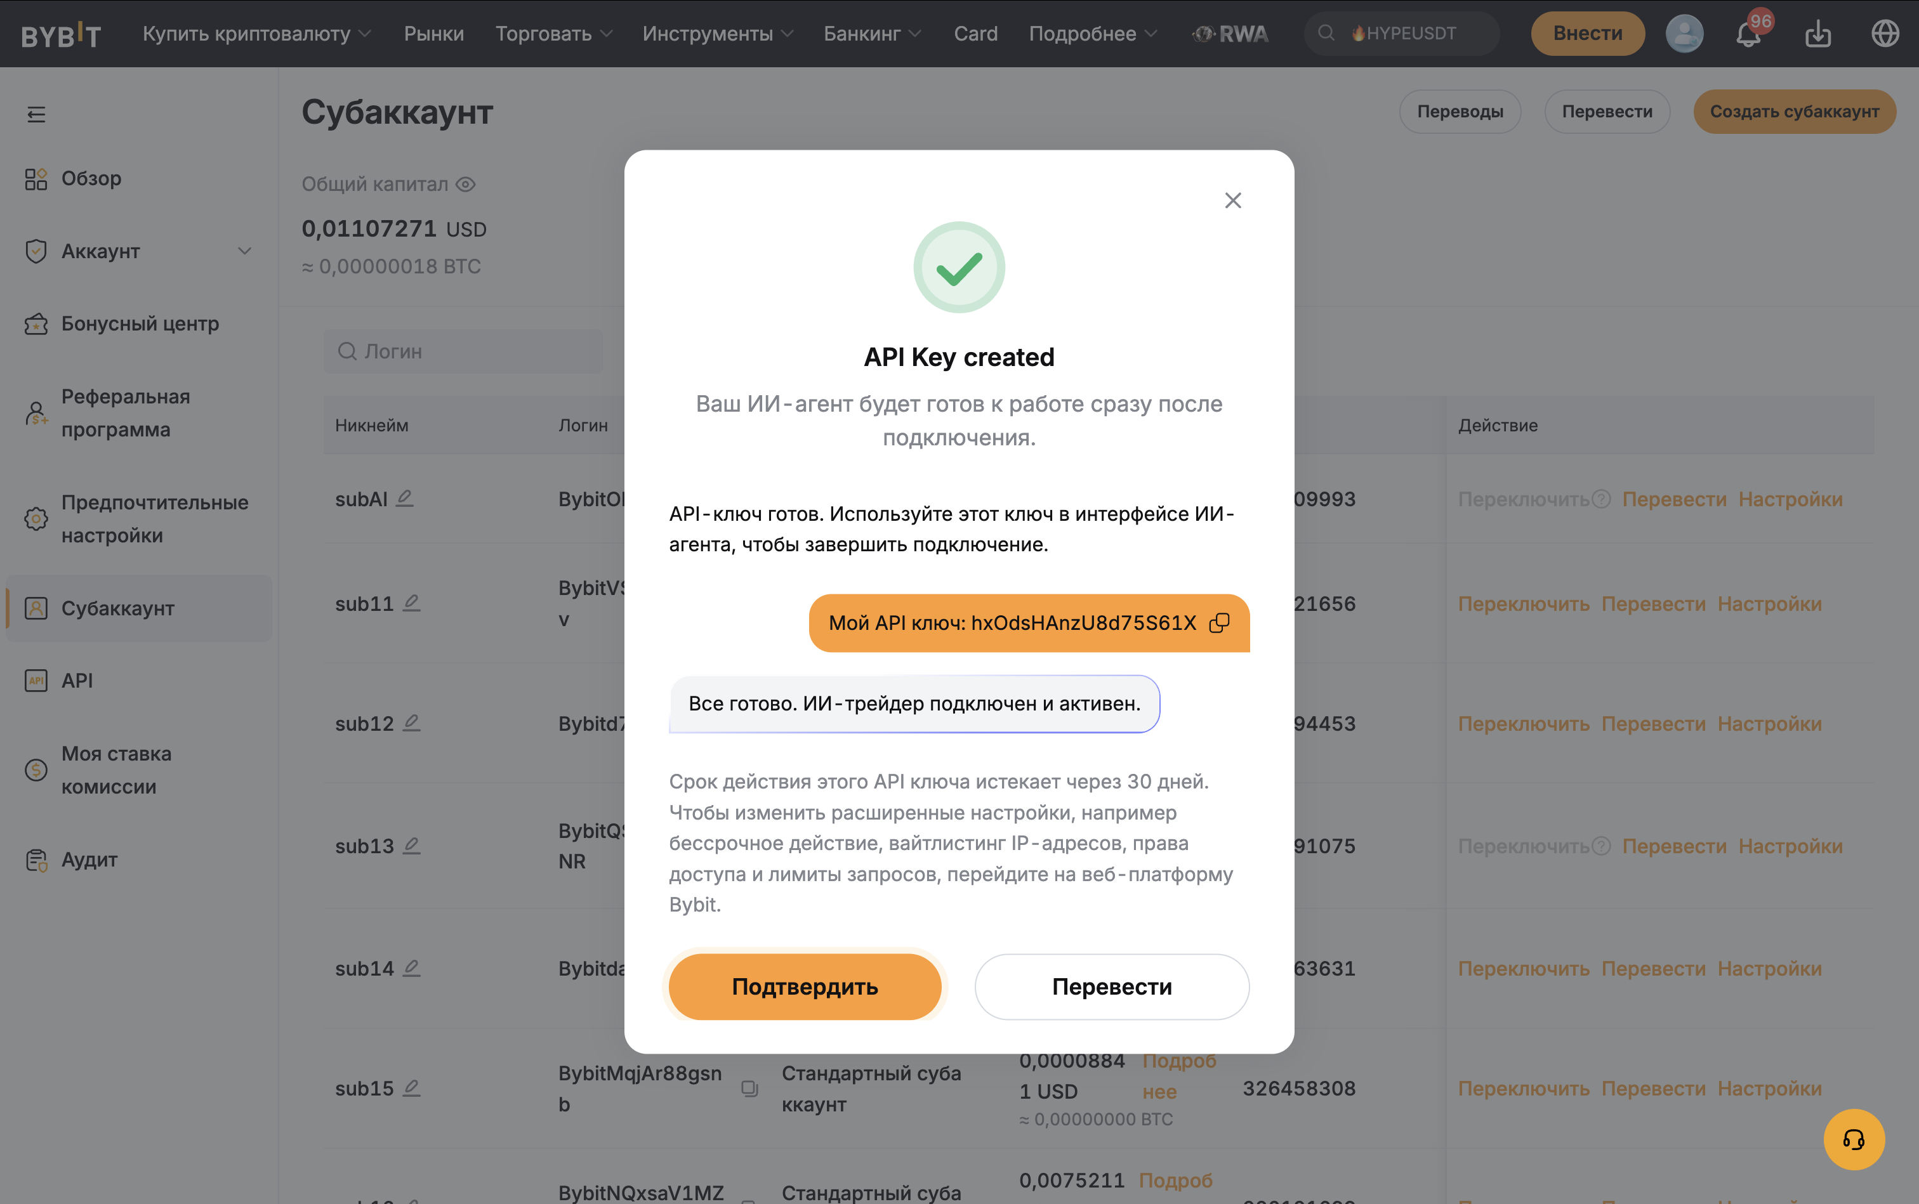Edit the subAI nickname pencil
The width and height of the screenshot is (1919, 1204).
click(405, 499)
